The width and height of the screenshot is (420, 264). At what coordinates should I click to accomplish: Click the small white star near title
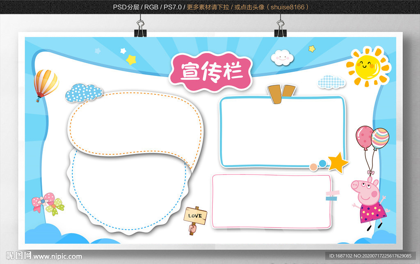coord(123,51)
